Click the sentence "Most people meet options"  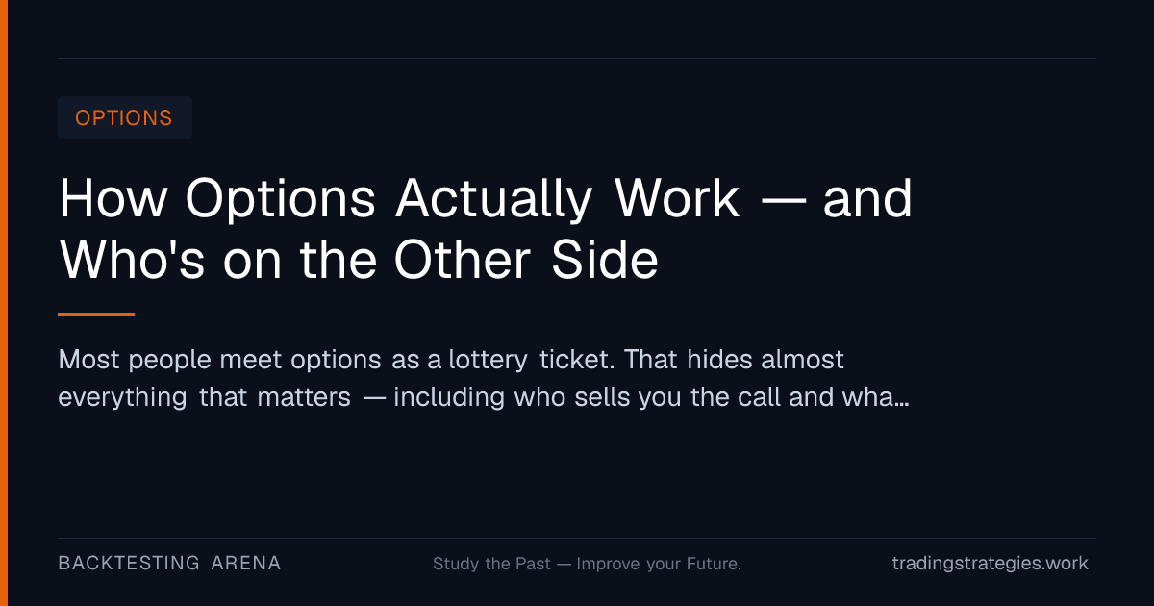point(219,361)
